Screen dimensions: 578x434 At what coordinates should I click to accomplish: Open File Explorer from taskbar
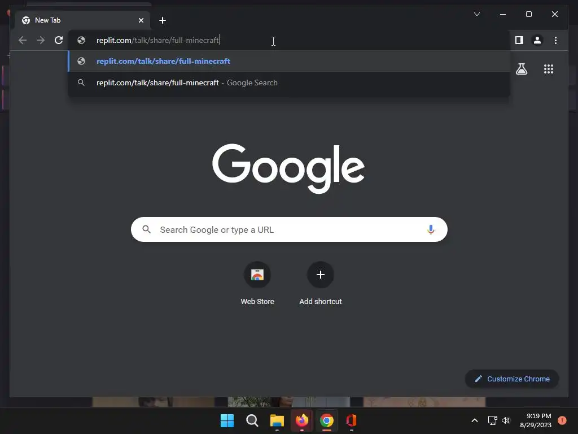(277, 420)
